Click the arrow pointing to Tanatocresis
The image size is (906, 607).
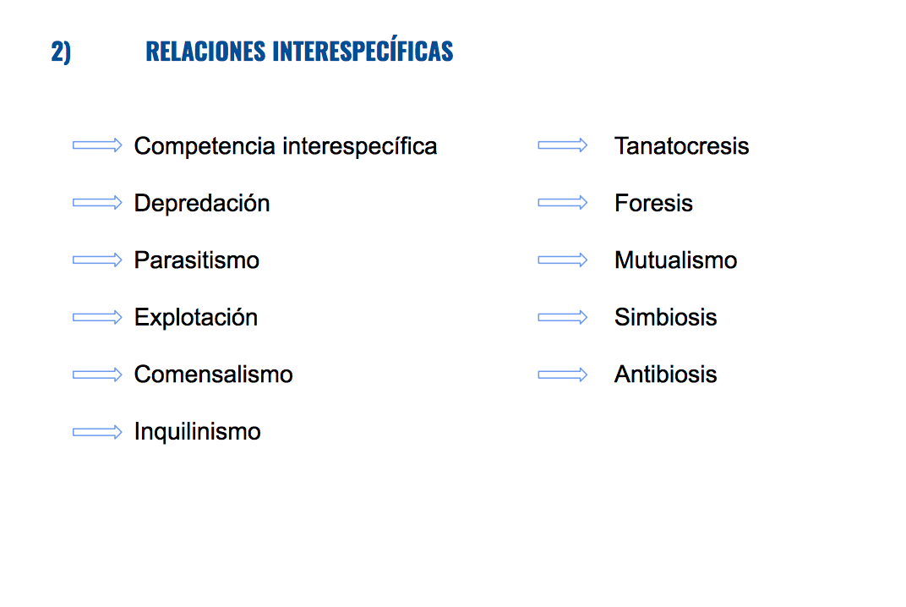coord(562,145)
